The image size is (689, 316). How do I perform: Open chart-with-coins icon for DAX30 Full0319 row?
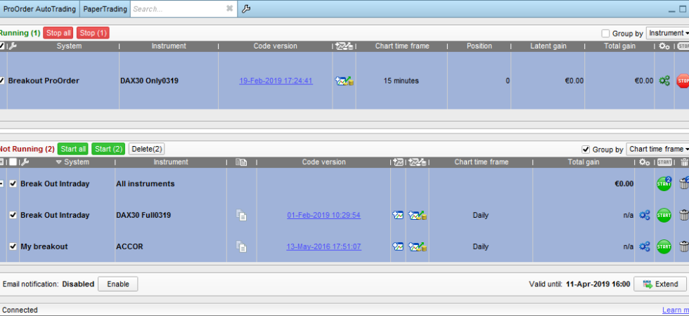pos(418,215)
